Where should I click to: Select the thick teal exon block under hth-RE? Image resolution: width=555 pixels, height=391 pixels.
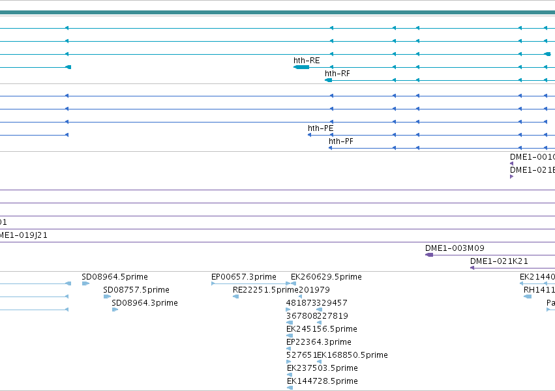tap(301, 67)
